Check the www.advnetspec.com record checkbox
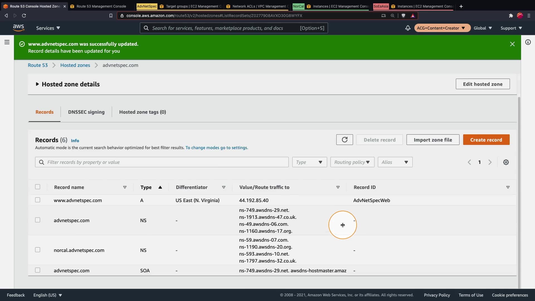Image resolution: width=535 pixels, height=301 pixels. 38,200
